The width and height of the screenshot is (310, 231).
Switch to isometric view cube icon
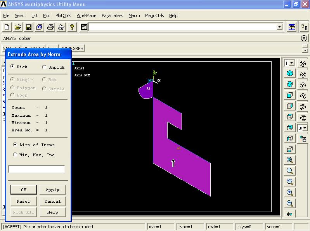point(290,73)
